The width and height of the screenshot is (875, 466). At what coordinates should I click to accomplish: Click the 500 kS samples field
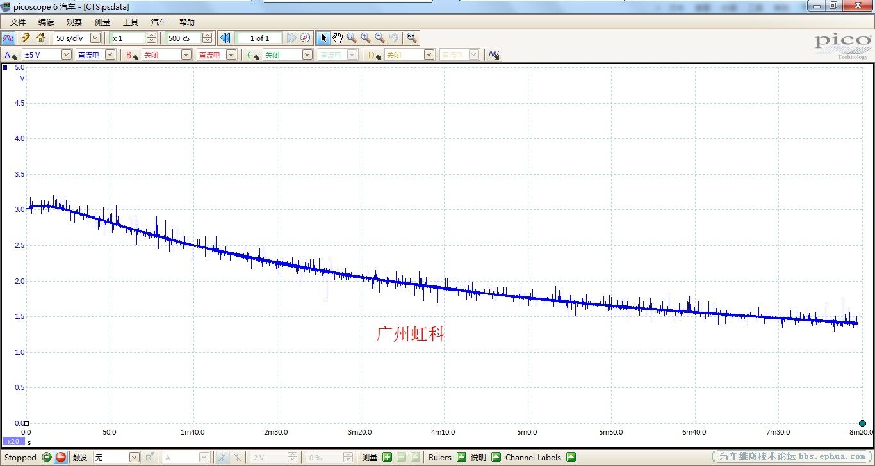pyautogui.click(x=183, y=38)
